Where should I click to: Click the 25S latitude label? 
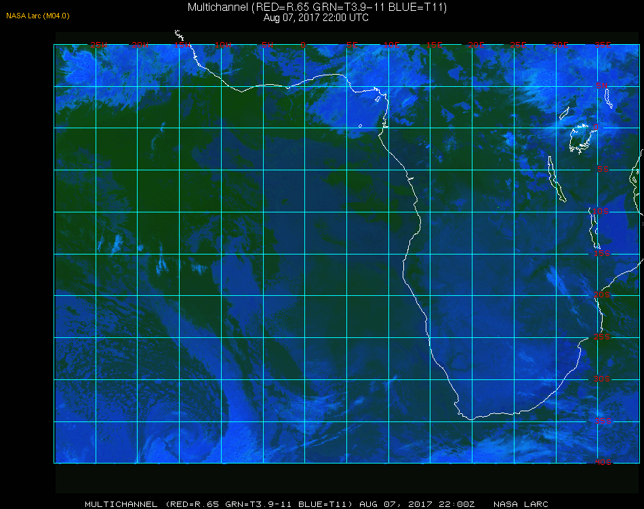602,337
